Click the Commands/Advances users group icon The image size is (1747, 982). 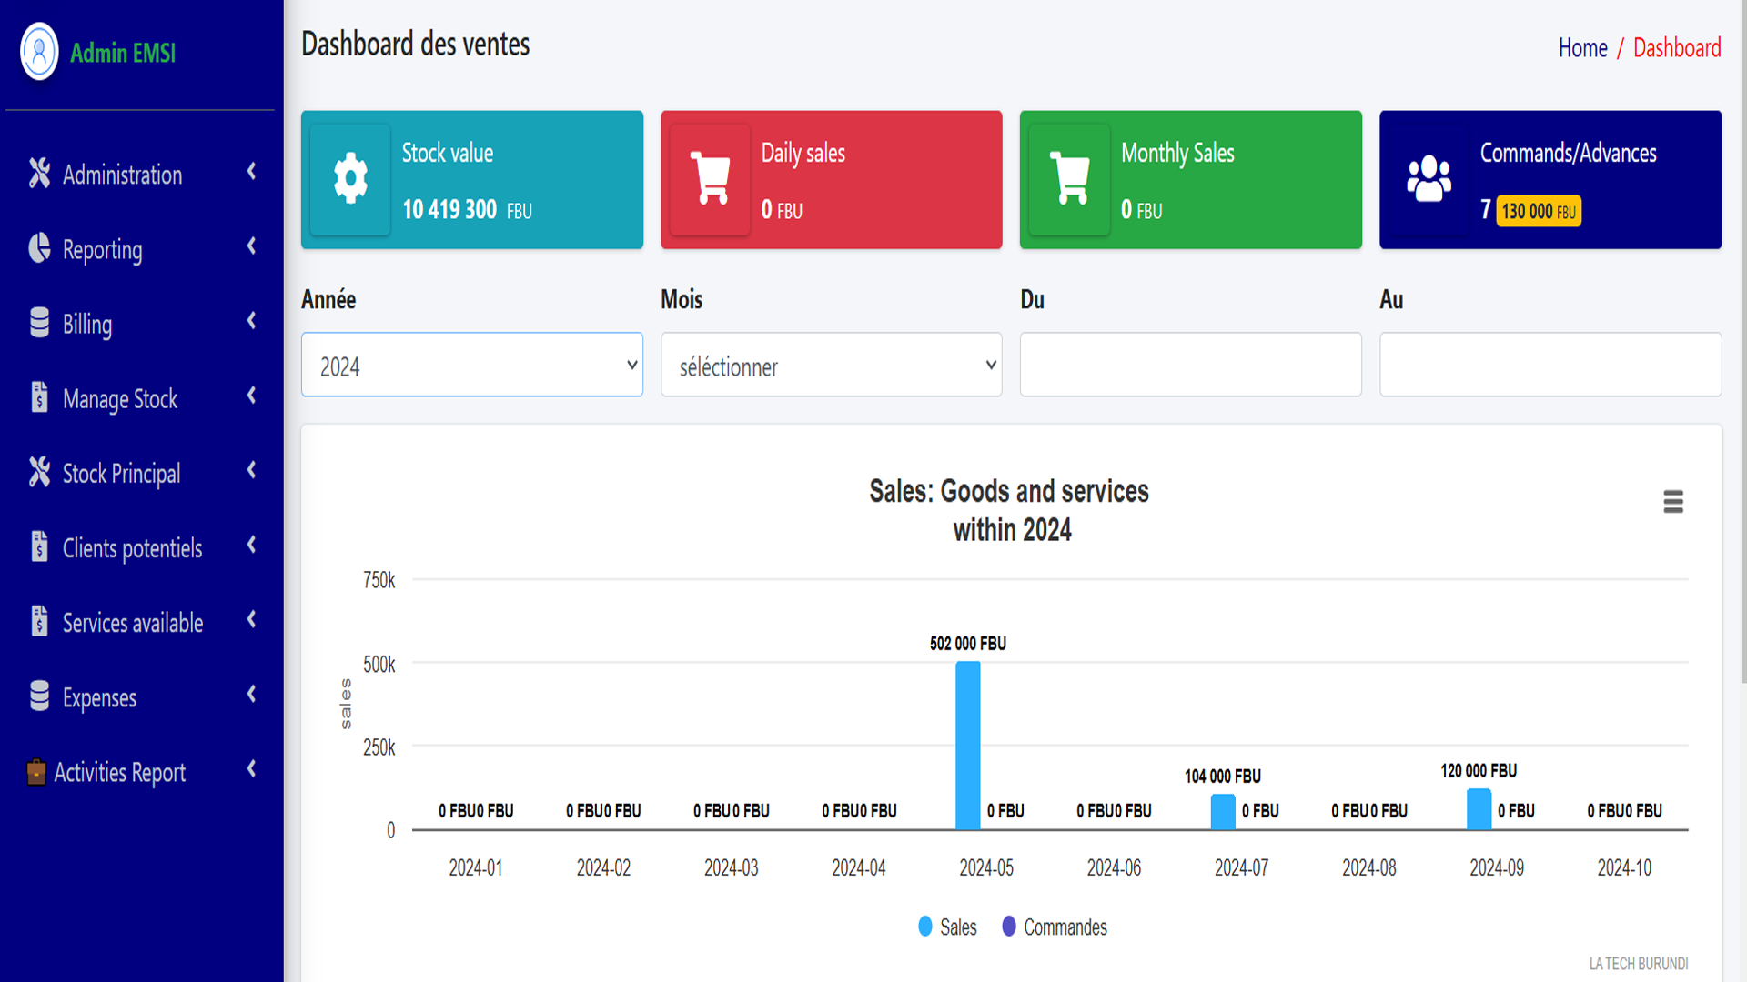click(x=1429, y=178)
